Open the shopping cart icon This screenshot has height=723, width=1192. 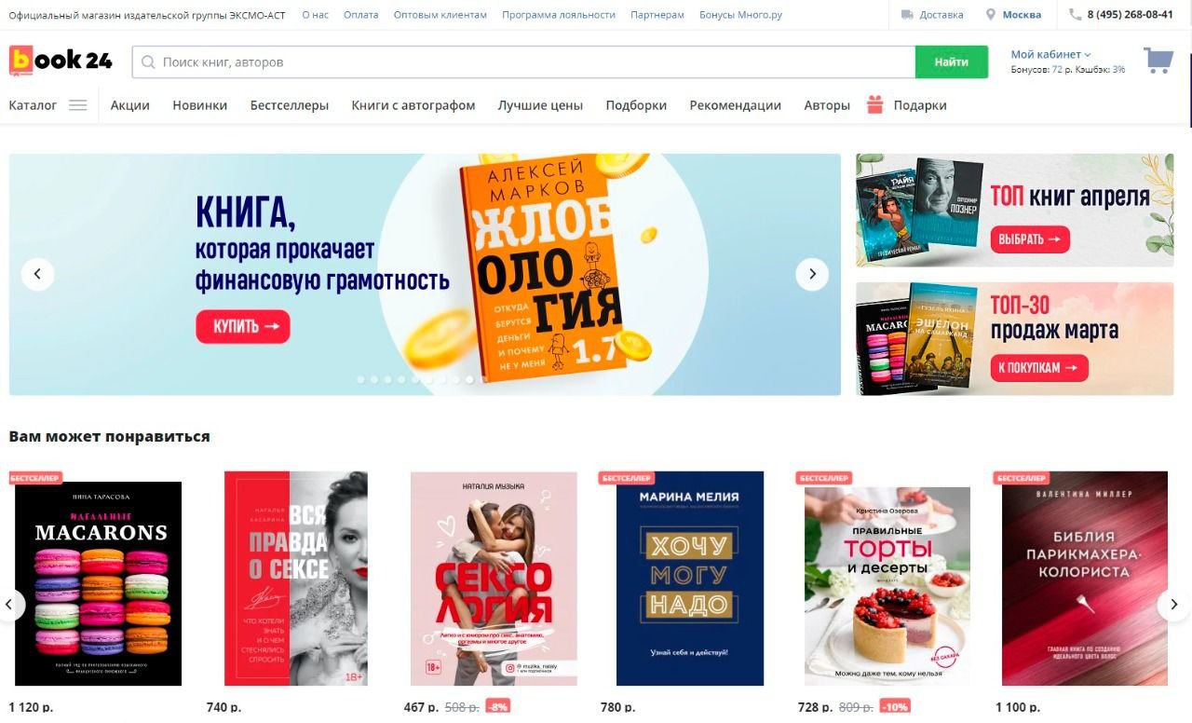tap(1158, 61)
